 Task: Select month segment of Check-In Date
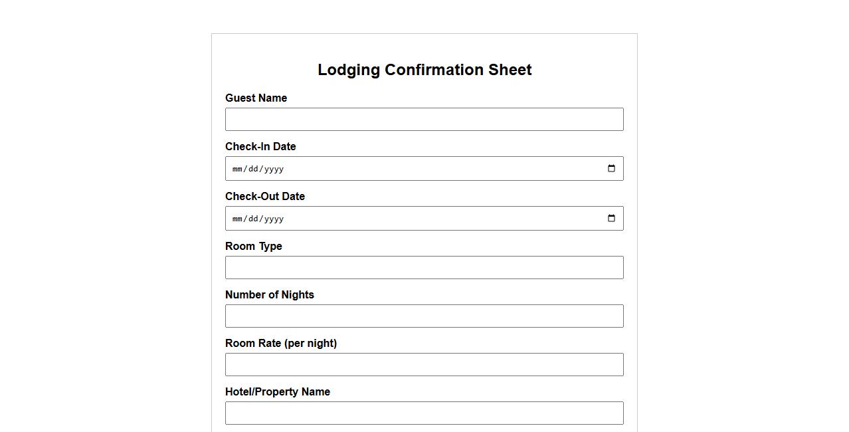tap(238, 169)
